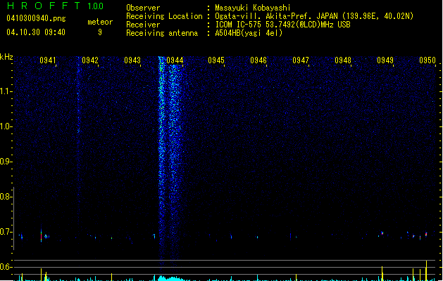Select the 0944 time marker
This screenshot has width=443, height=281.
[175, 60]
